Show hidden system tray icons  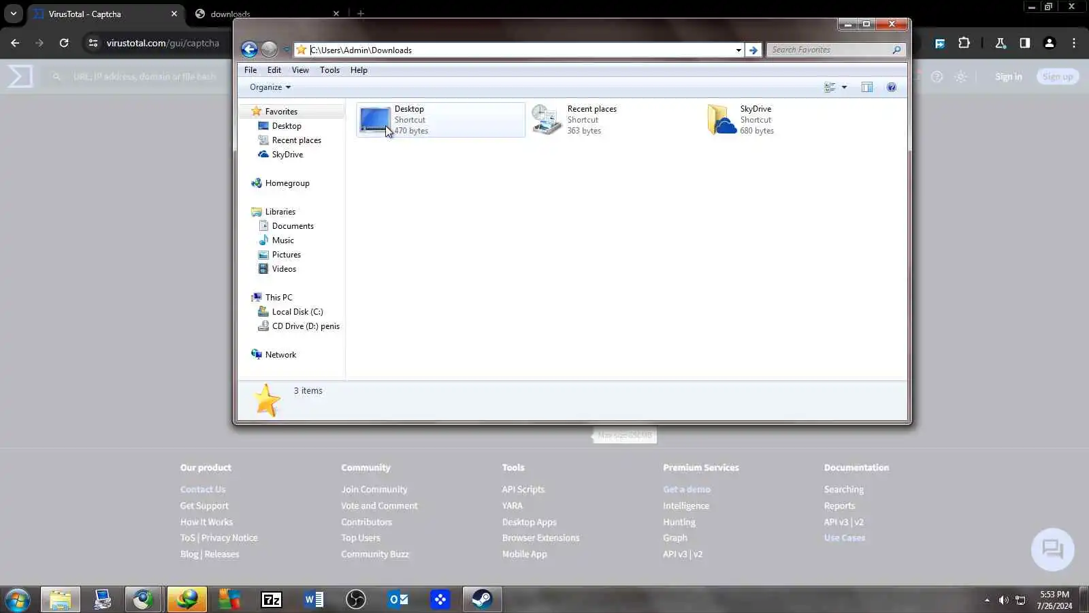pyautogui.click(x=987, y=600)
